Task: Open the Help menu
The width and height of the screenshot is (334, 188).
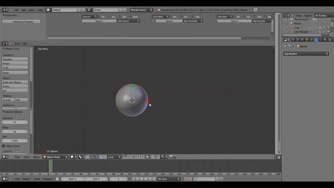Action: tap(40, 10)
